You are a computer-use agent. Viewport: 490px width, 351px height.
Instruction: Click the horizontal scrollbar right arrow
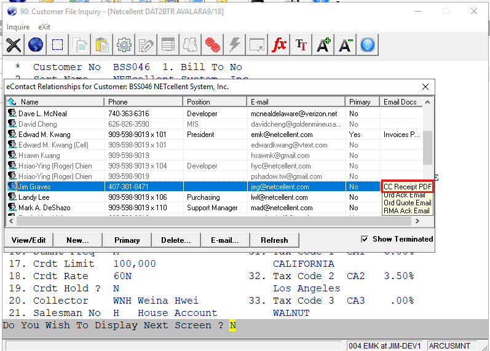click(x=417, y=221)
